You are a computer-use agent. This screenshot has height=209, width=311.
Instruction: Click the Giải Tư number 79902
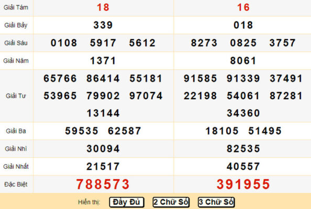[x=103, y=96]
